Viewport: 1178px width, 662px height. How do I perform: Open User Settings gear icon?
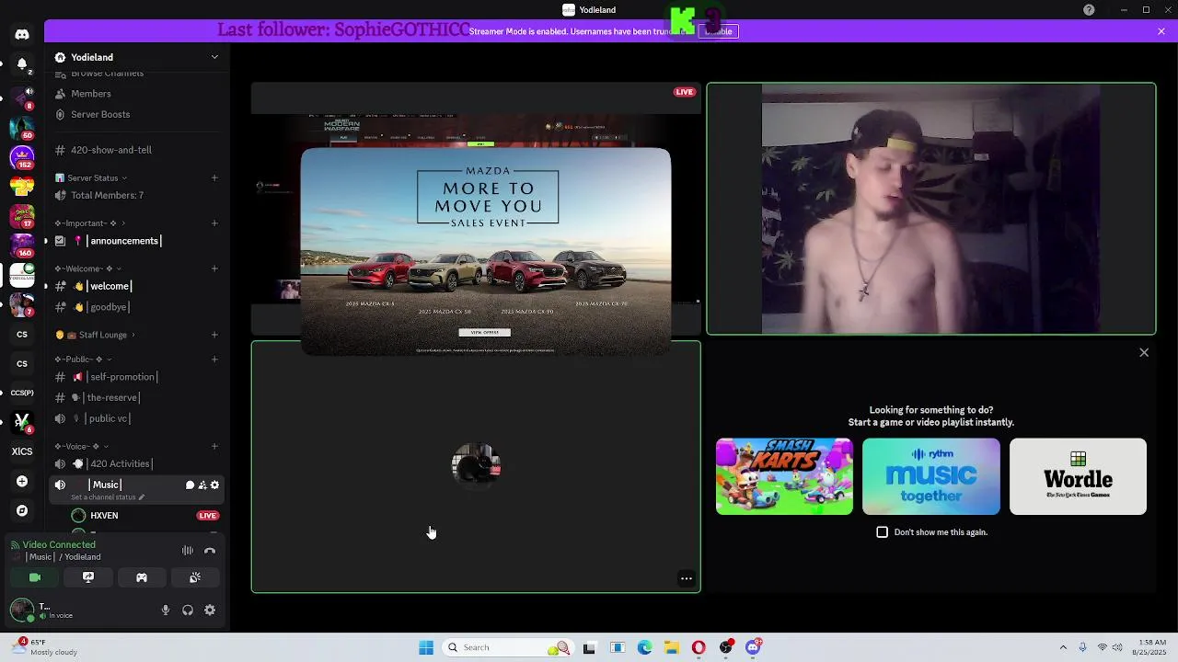[210, 610]
